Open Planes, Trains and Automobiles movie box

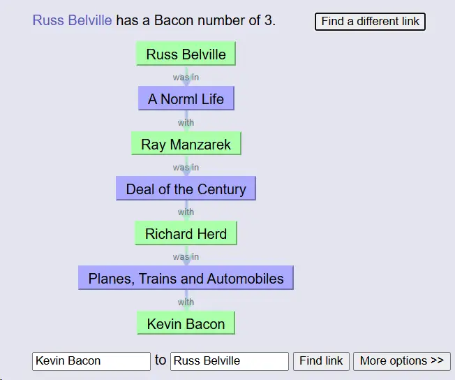point(186,279)
